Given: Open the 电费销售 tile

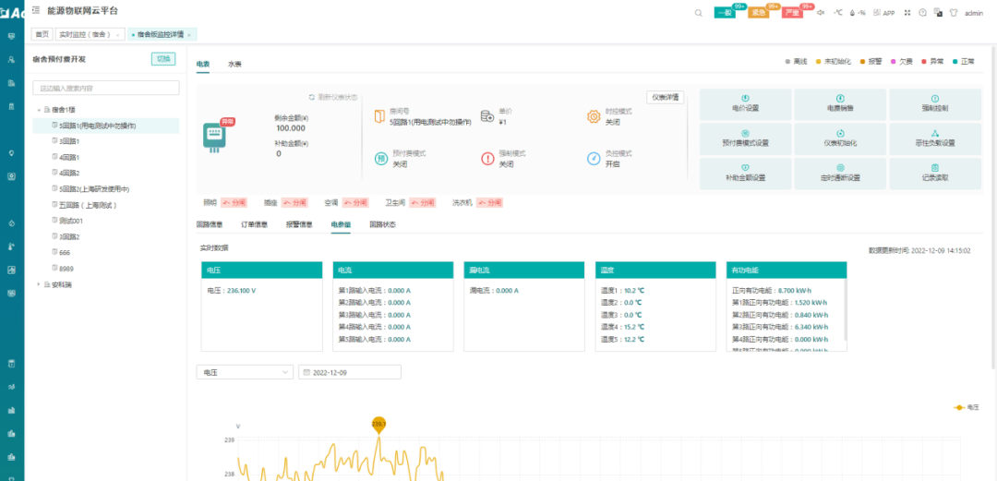Looking at the screenshot, I should click(x=840, y=103).
